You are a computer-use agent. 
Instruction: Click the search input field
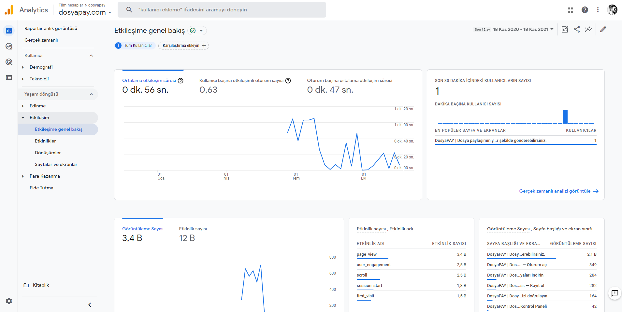pyautogui.click(x=222, y=10)
